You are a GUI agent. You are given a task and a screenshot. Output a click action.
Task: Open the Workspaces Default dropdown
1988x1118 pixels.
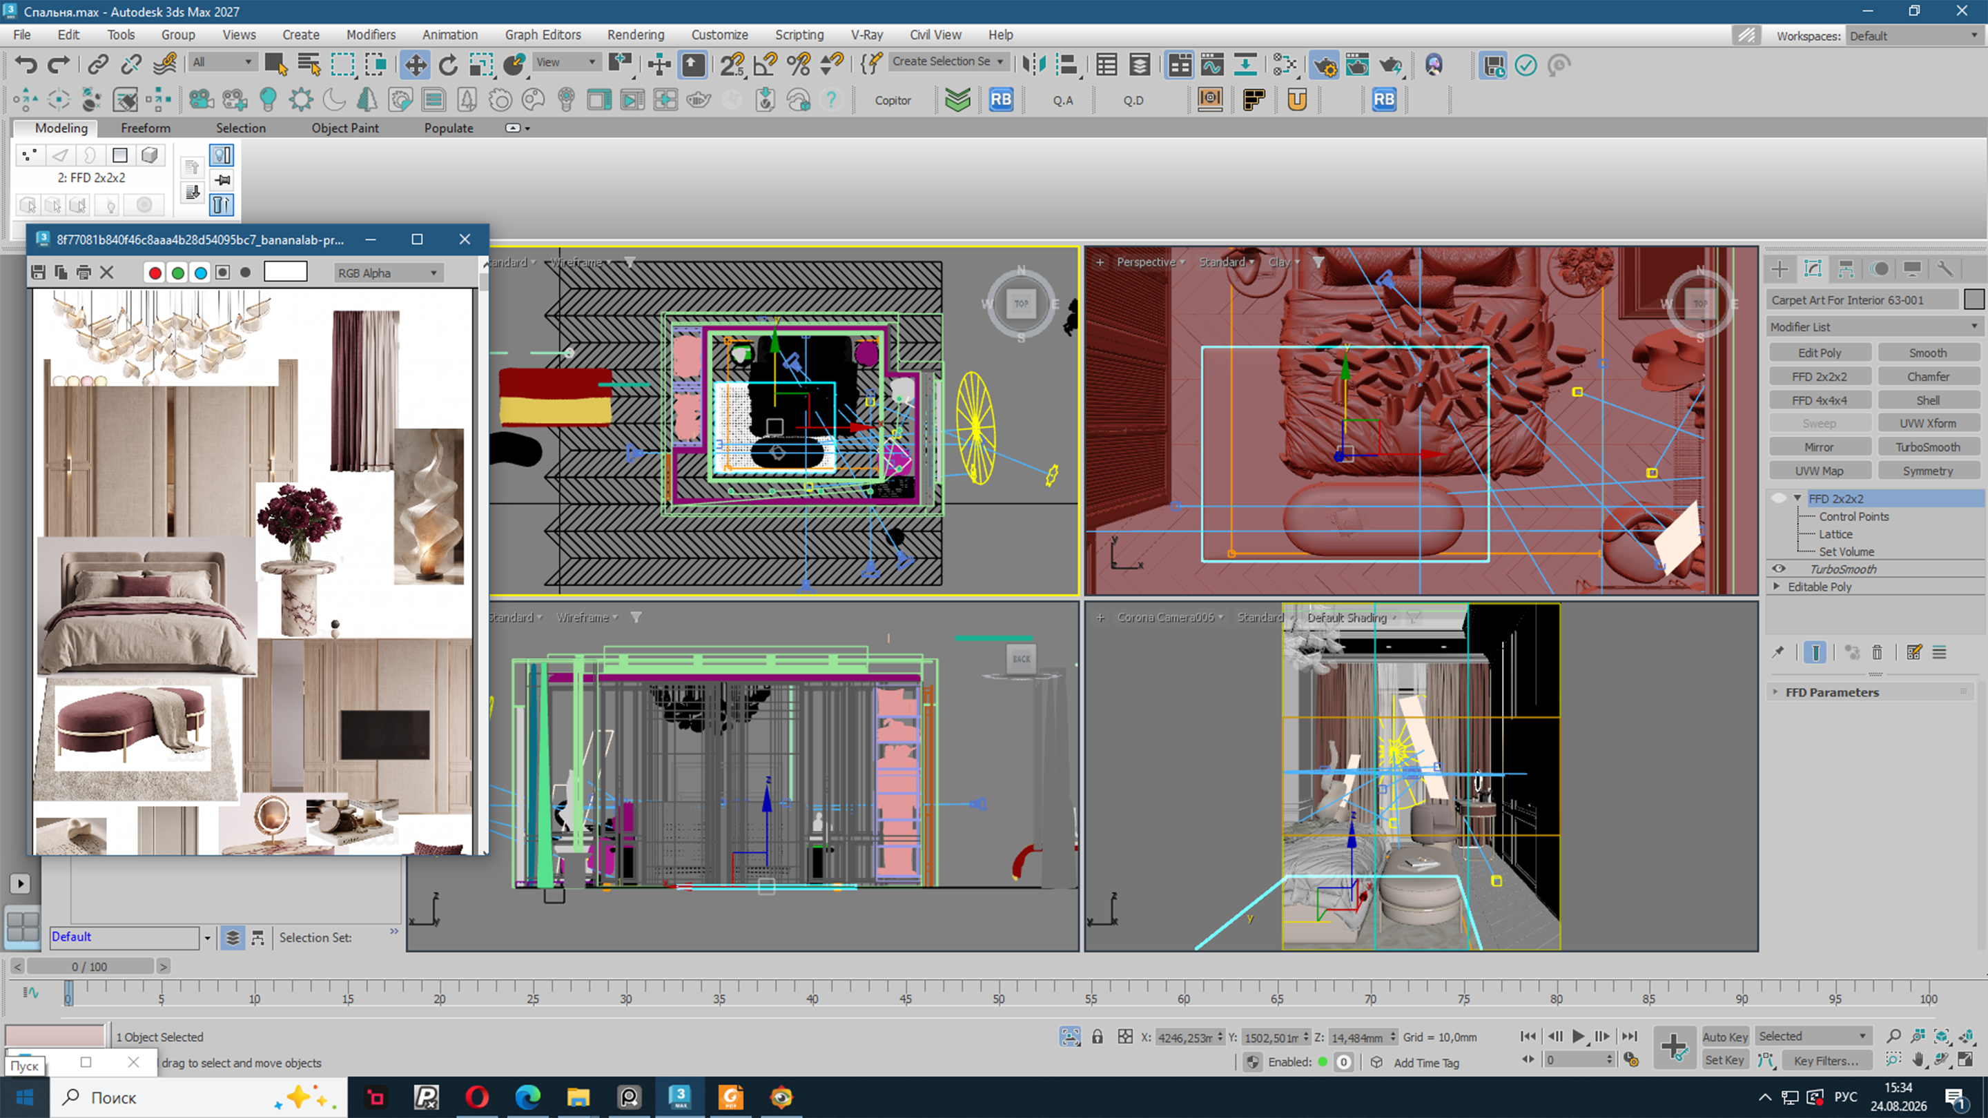pyautogui.click(x=1914, y=35)
